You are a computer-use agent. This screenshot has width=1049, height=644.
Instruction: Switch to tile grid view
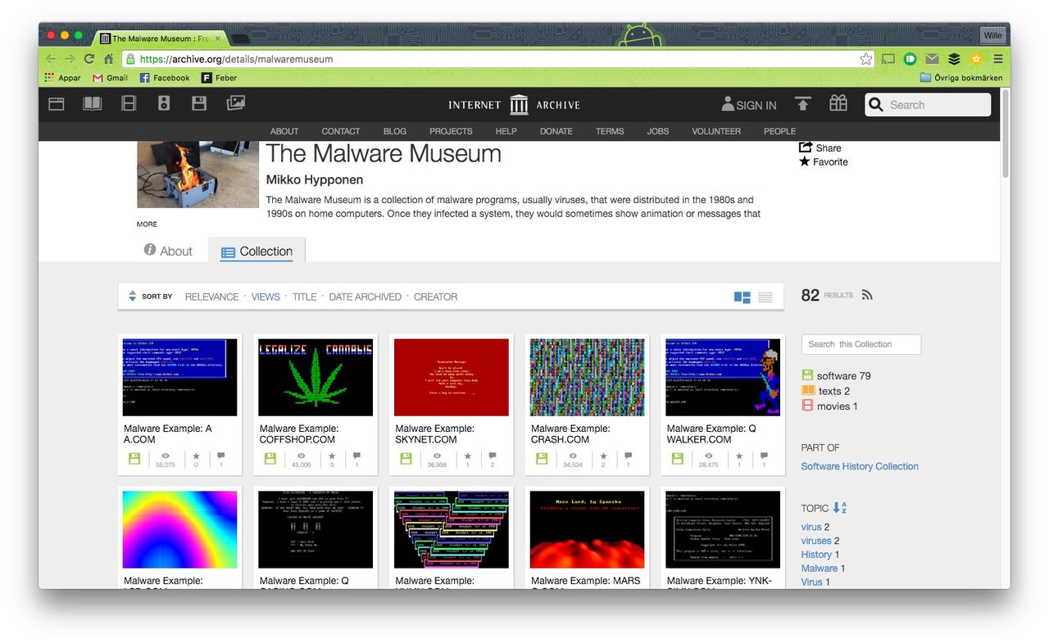742,297
